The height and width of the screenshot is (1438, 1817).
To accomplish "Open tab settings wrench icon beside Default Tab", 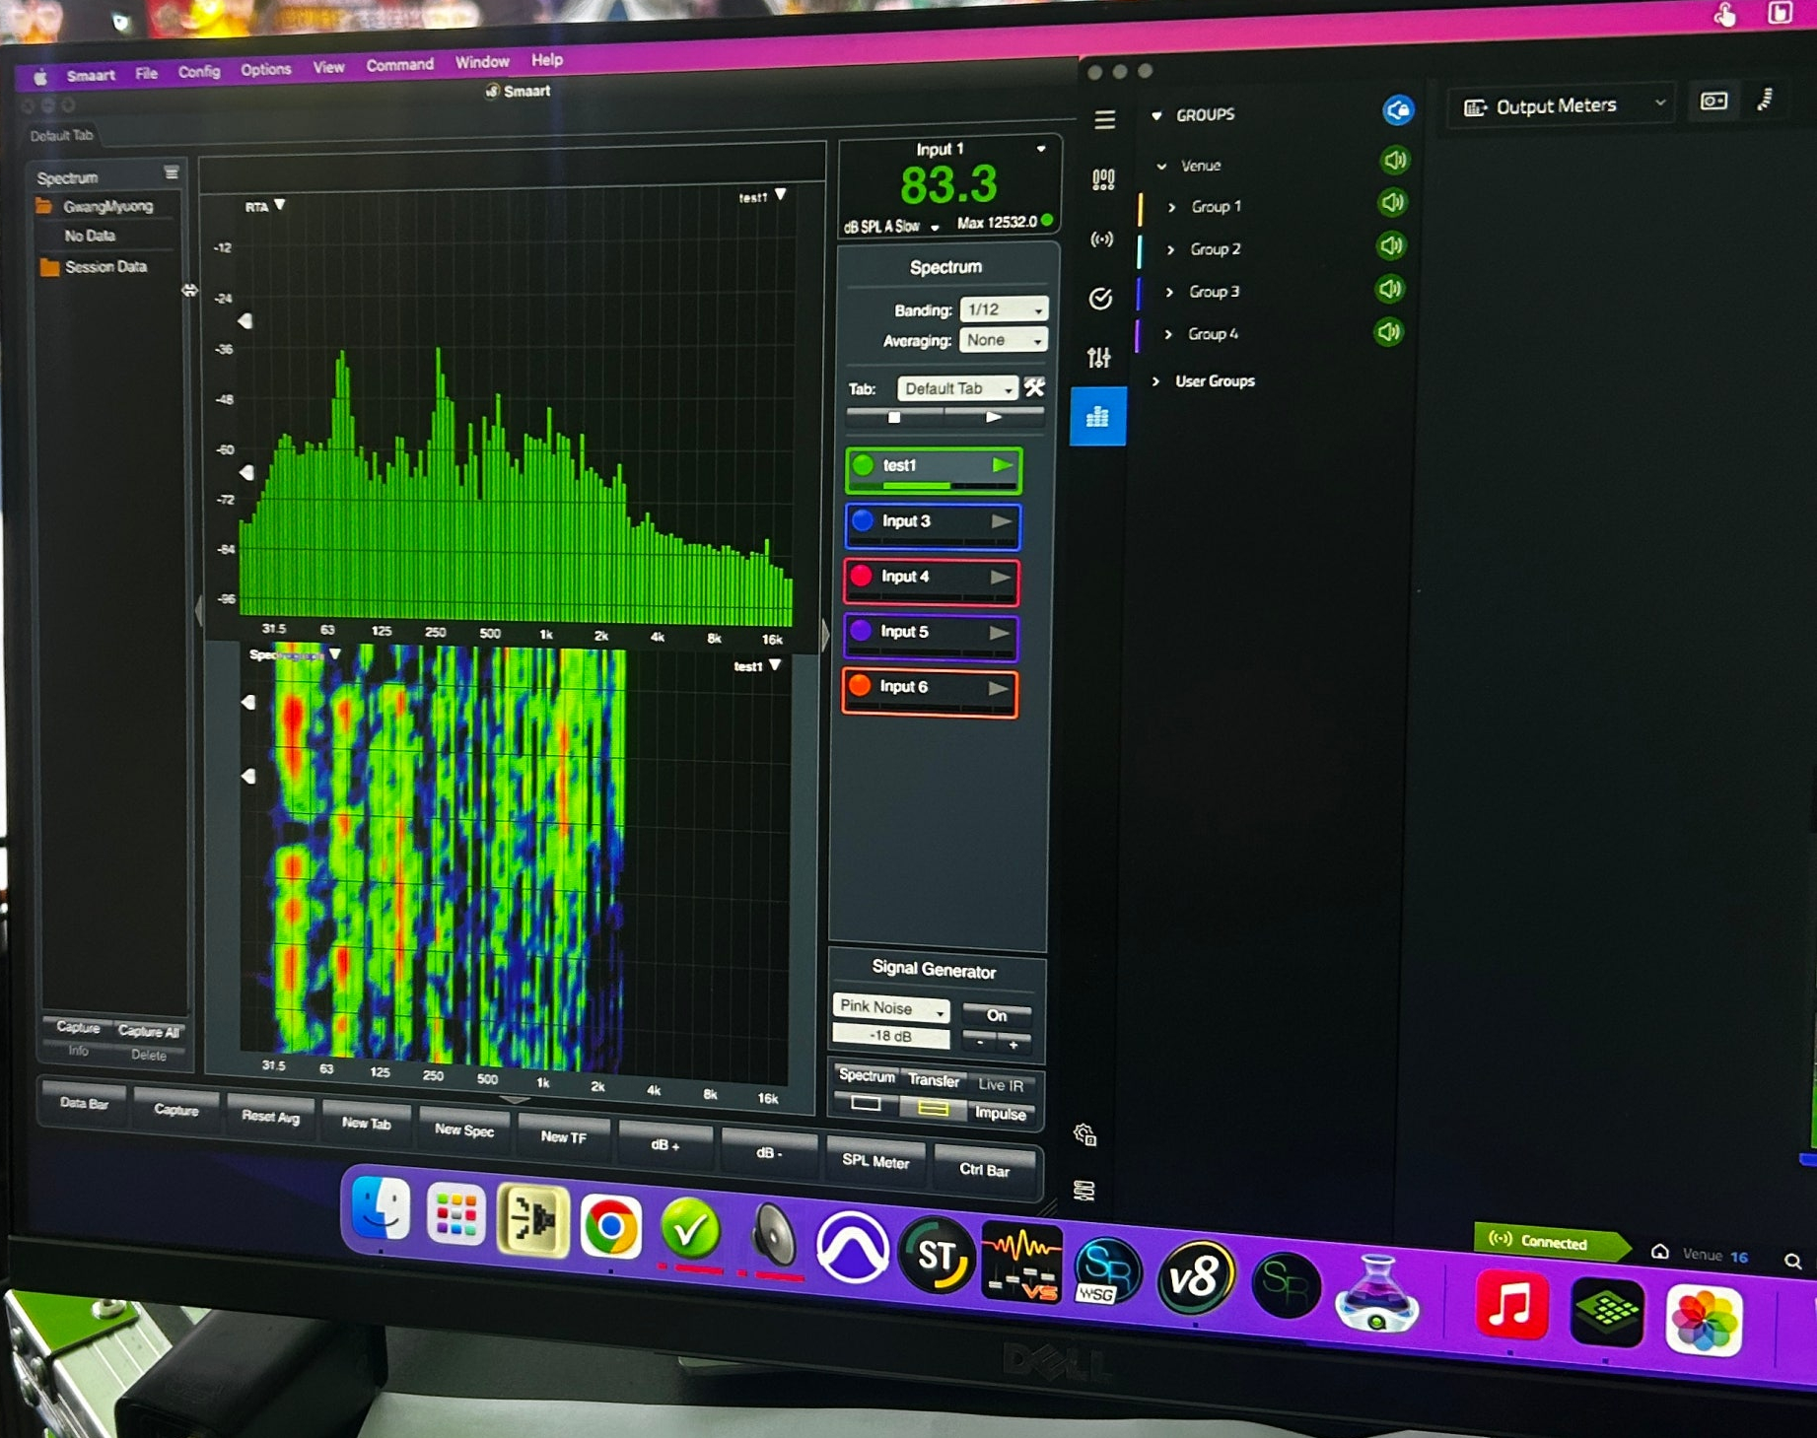I will (x=1034, y=387).
